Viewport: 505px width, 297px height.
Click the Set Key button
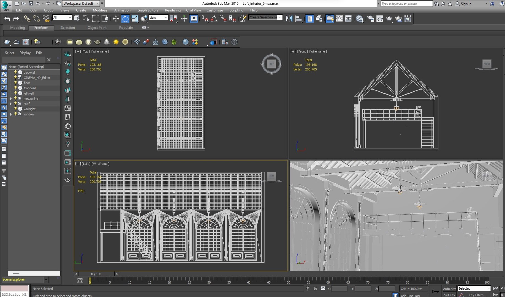coord(449,295)
